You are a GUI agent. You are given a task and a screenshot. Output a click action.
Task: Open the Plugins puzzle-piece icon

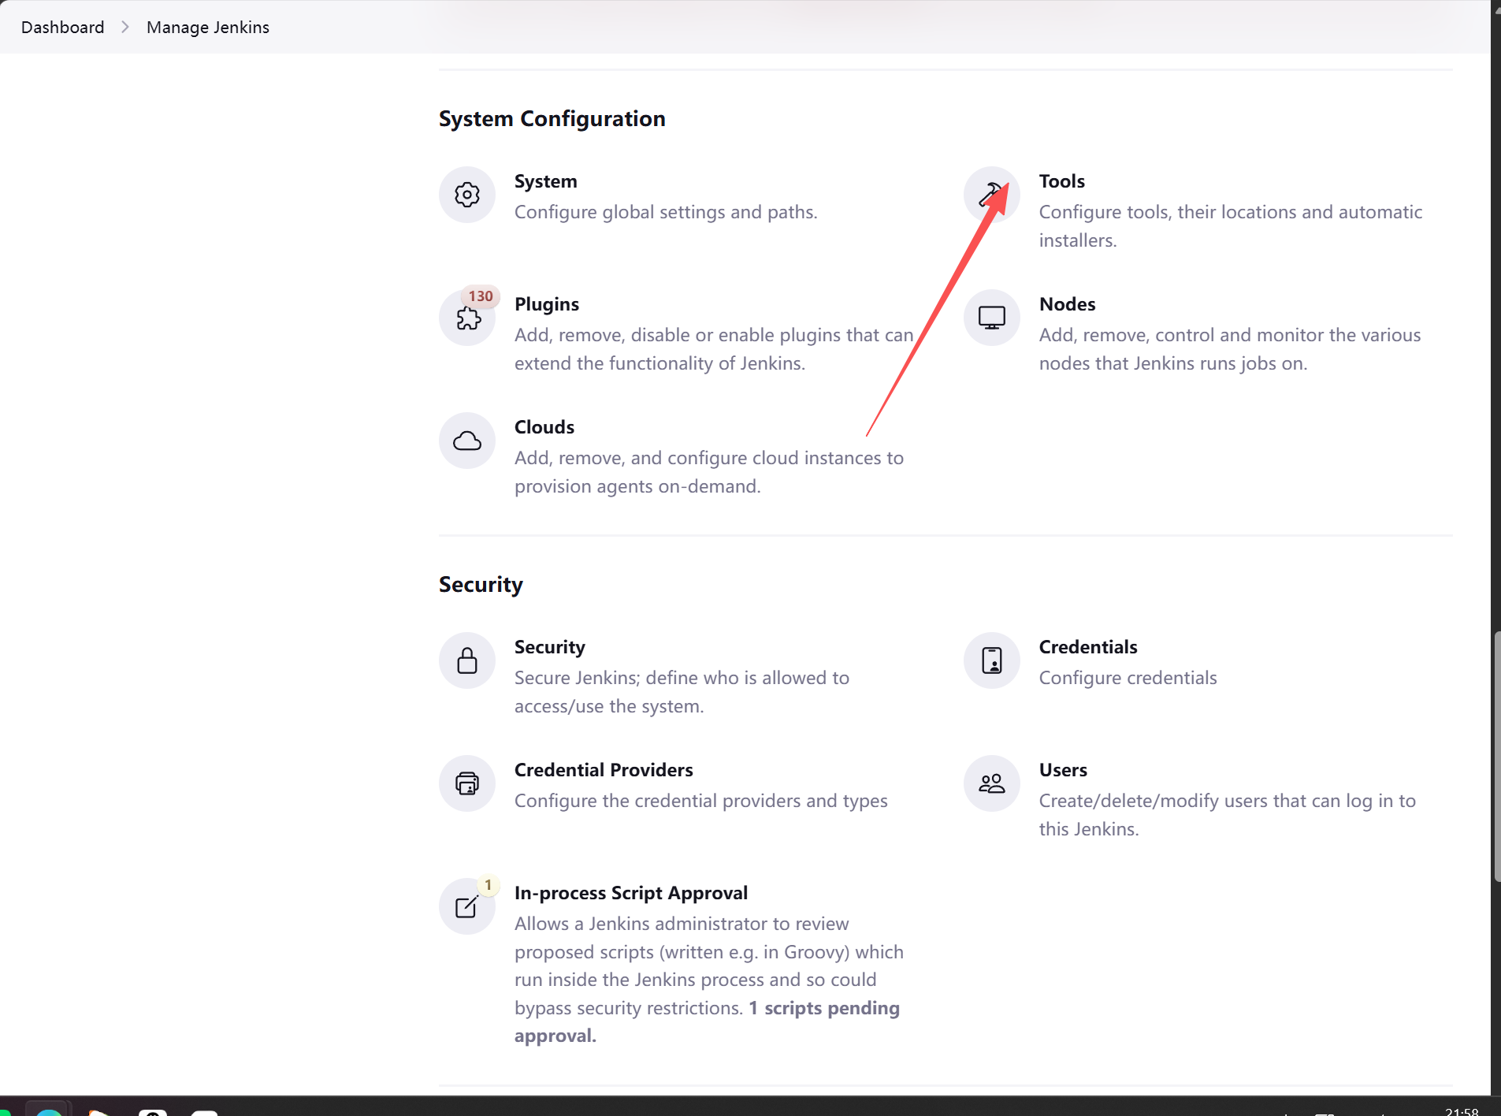pos(467,318)
